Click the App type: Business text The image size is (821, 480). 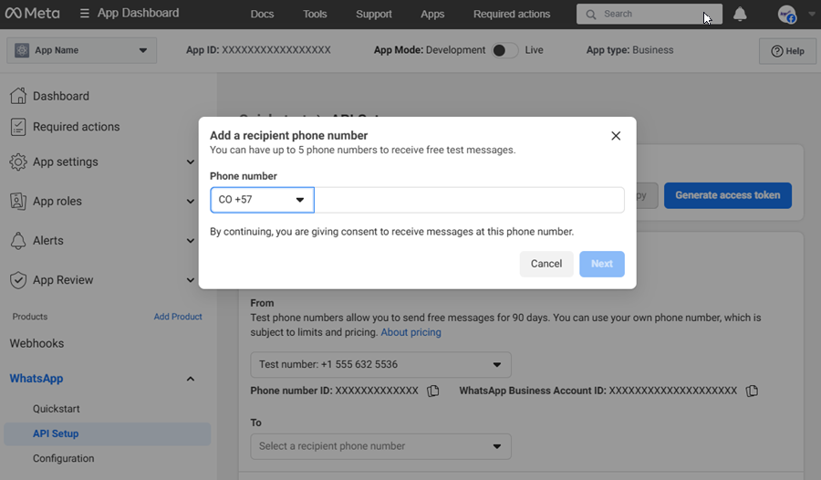point(629,50)
